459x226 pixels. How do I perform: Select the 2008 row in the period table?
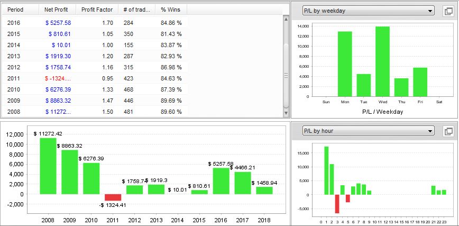coord(95,112)
